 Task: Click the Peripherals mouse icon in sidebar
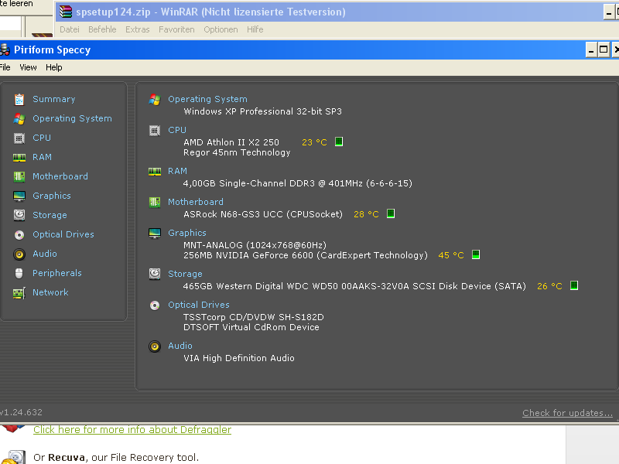(x=19, y=273)
